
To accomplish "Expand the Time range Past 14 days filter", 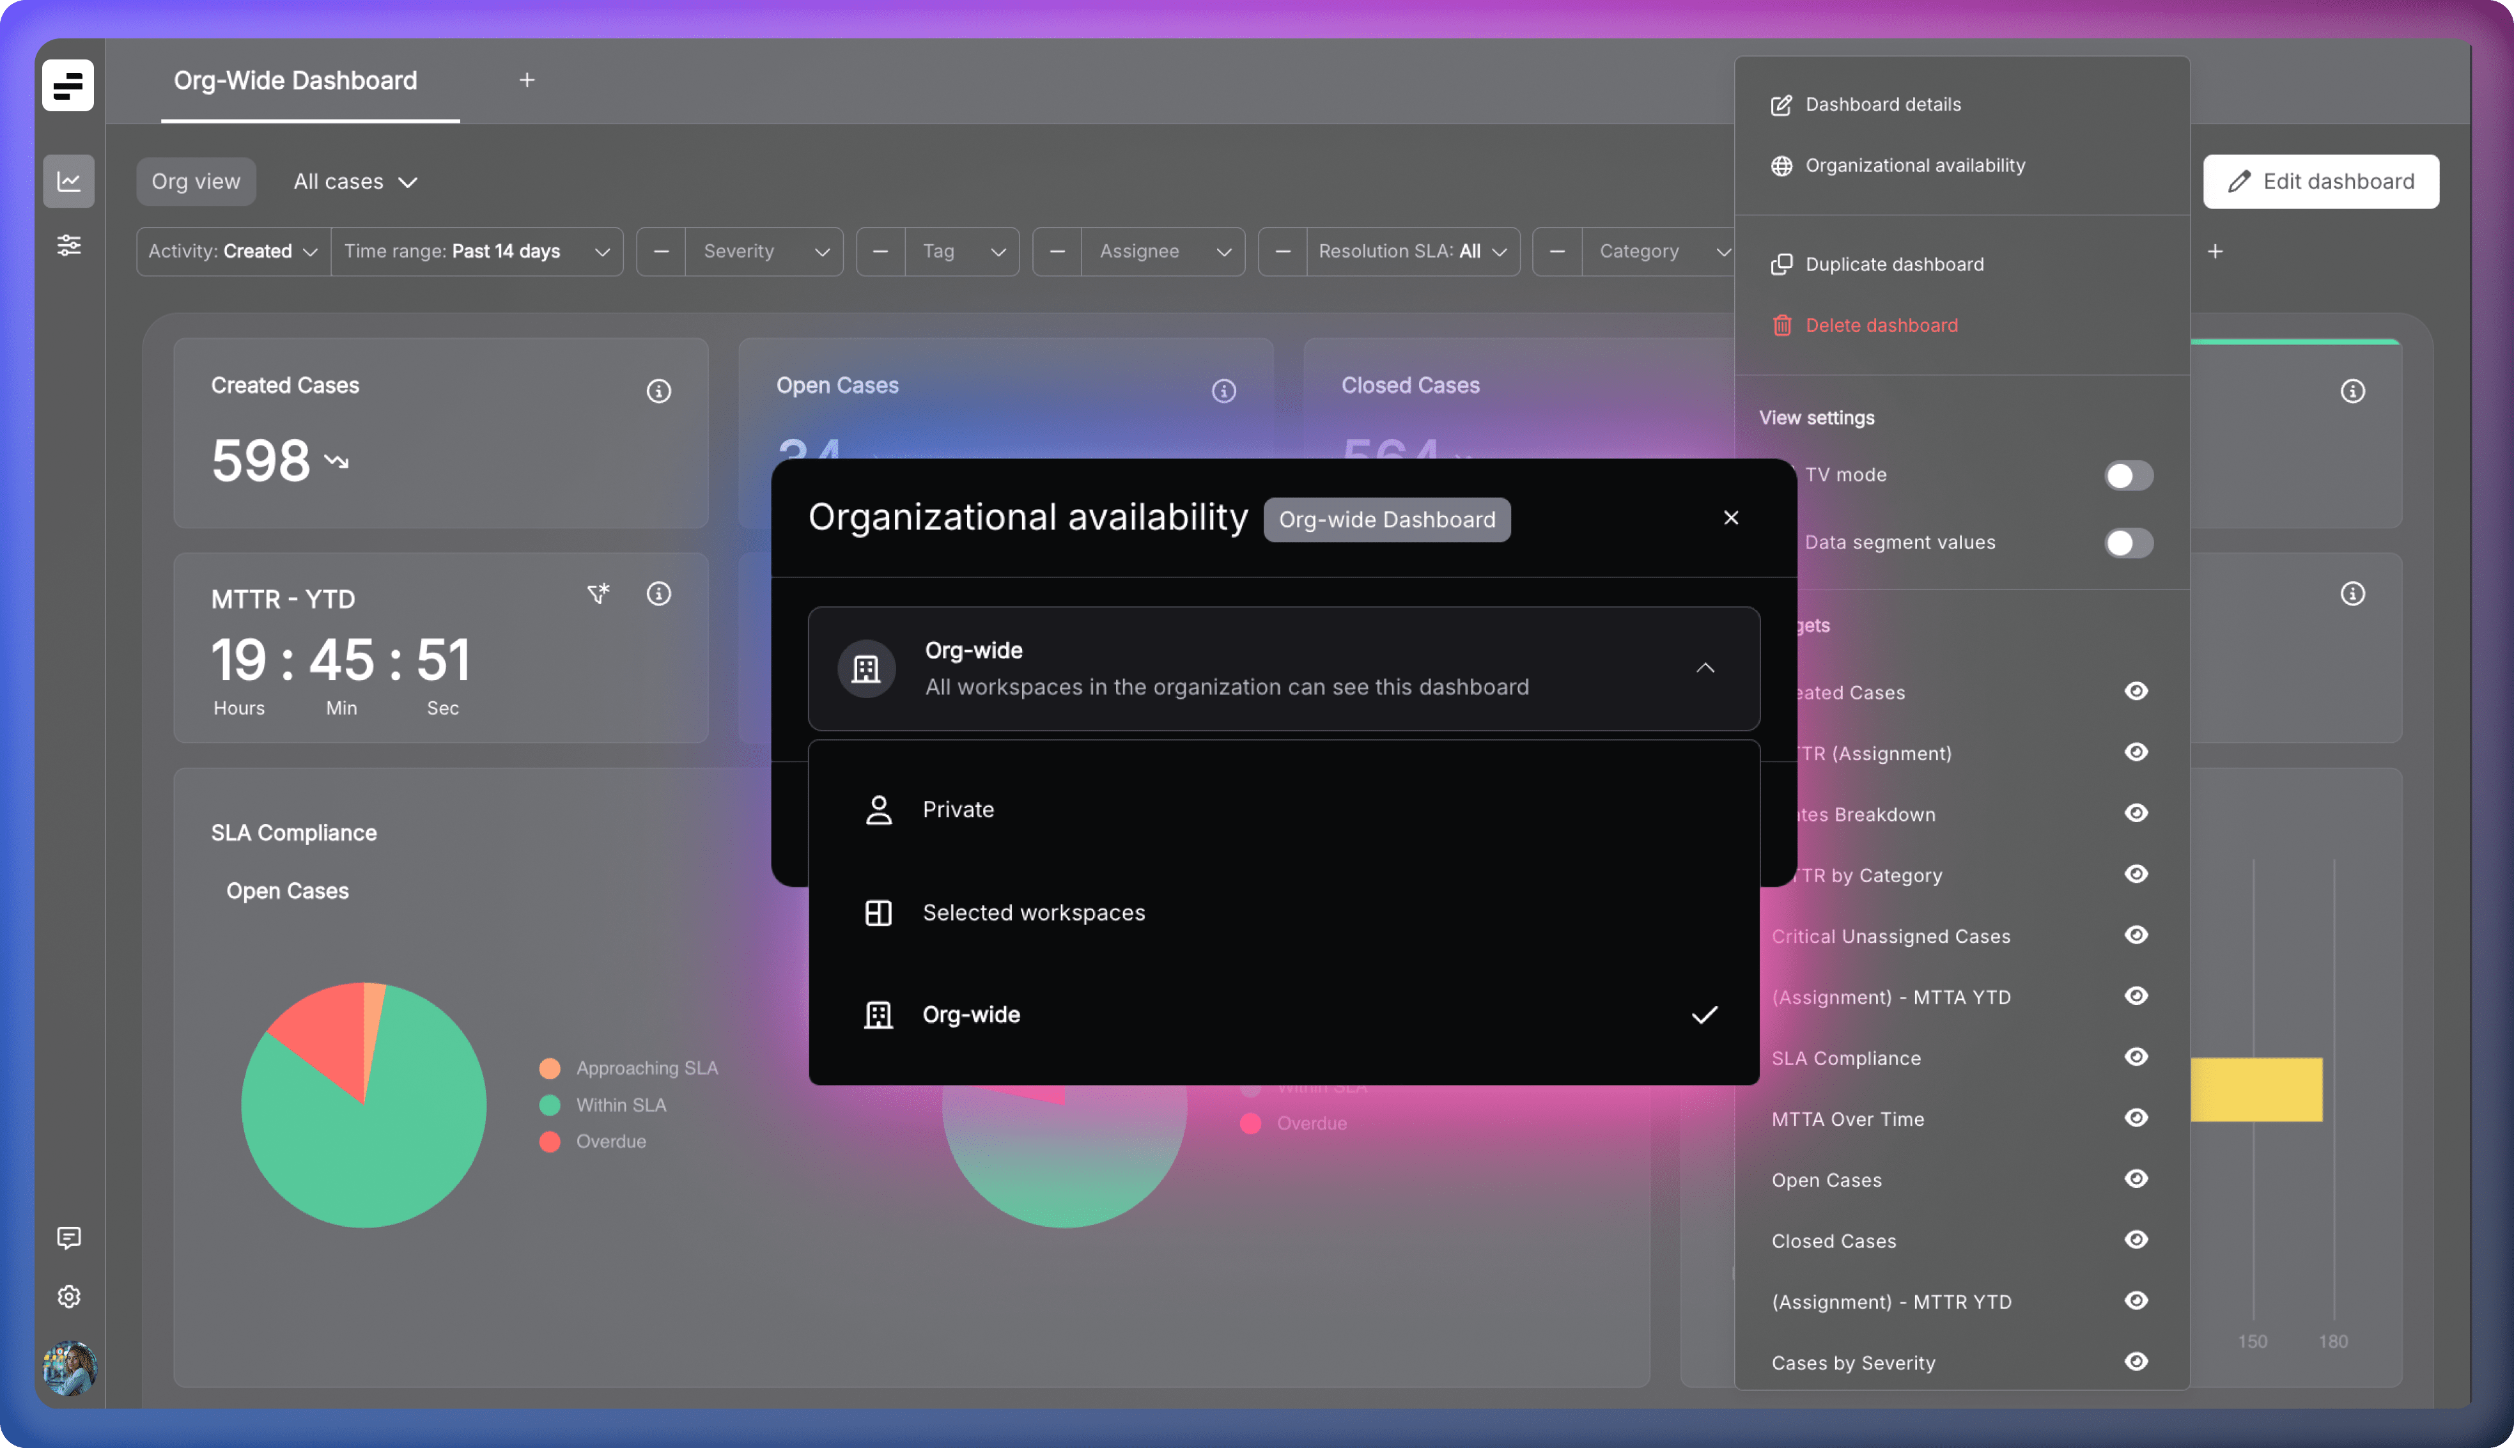I will pos(476,252).
